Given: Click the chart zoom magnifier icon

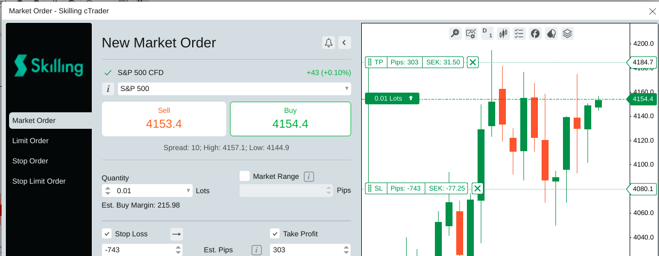Looking at the screenshot, I should (x=455, y=34).
